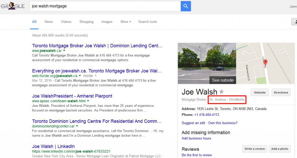Open the map thumbnail of Leslie St
This screenshot has height=158, width=297.
click(x=265, y=63)
